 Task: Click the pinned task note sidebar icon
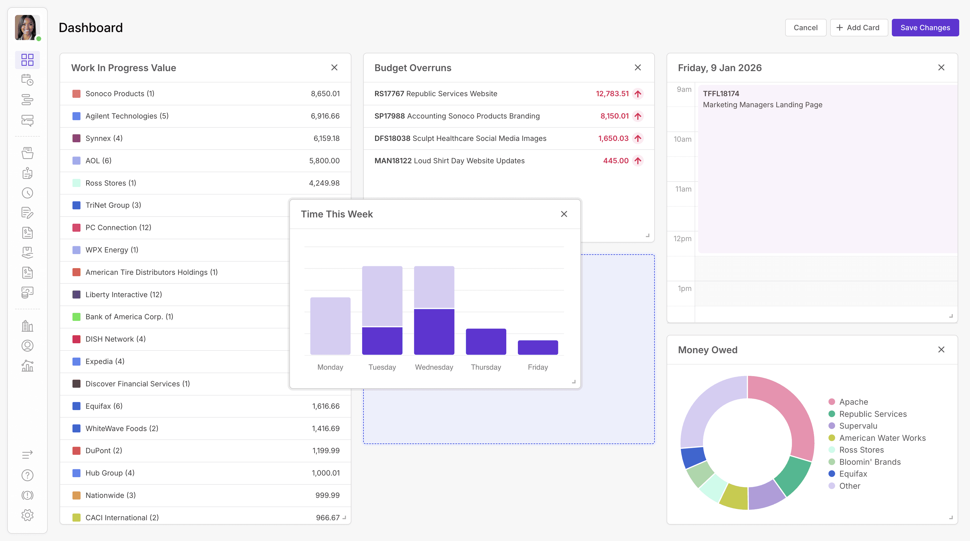pyautogui.click(x=27, y=173)
